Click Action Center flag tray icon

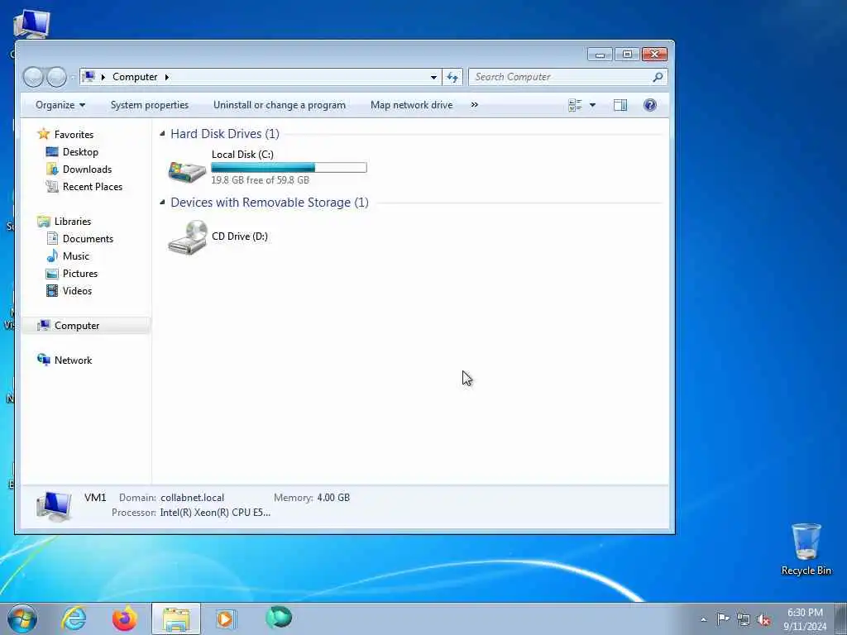722,619
